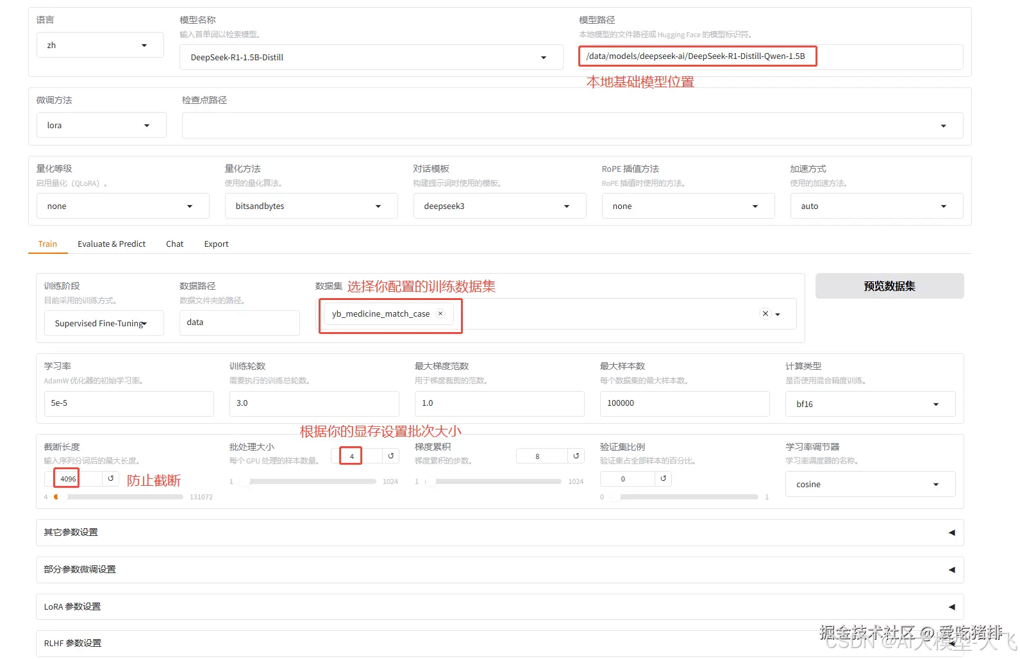Click the gradient accumulation number box 8
The height and width of the screenshot is (659, 1020).
click(x=542, y=456)
